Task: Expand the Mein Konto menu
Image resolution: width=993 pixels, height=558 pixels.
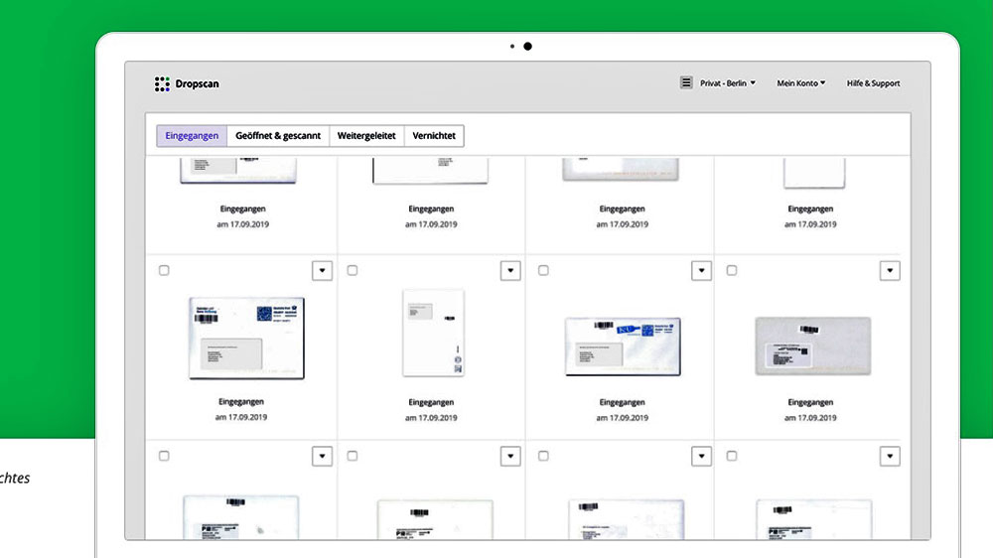Action: point(800,83)
